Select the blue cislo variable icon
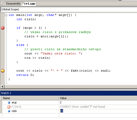137x120 pixels. 9,111
